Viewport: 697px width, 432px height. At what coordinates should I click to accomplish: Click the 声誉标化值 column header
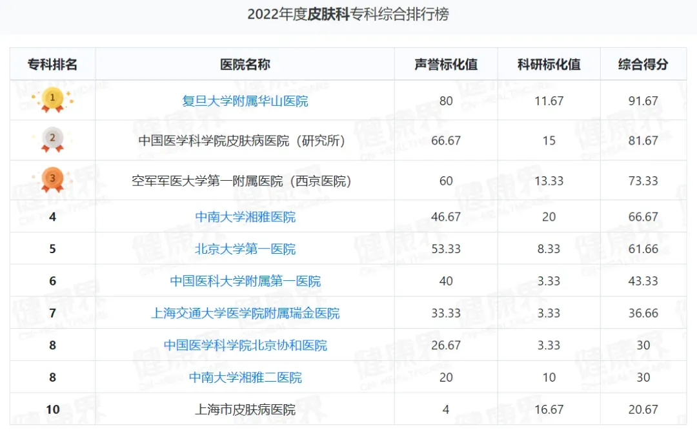point(446,65)
